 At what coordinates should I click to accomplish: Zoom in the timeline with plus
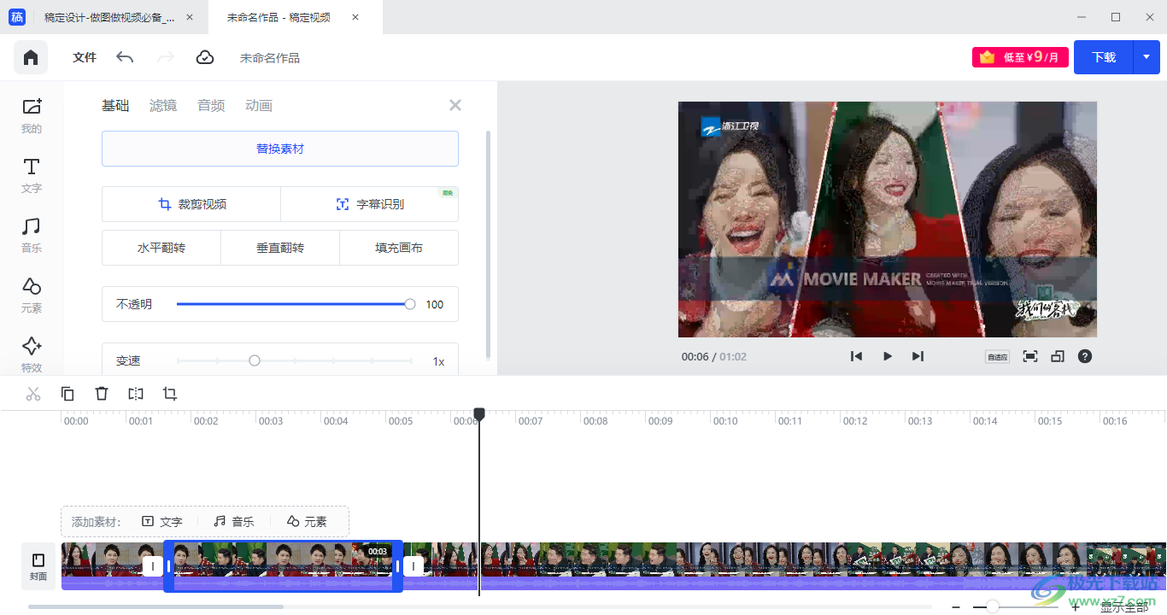coord(1075,607)
